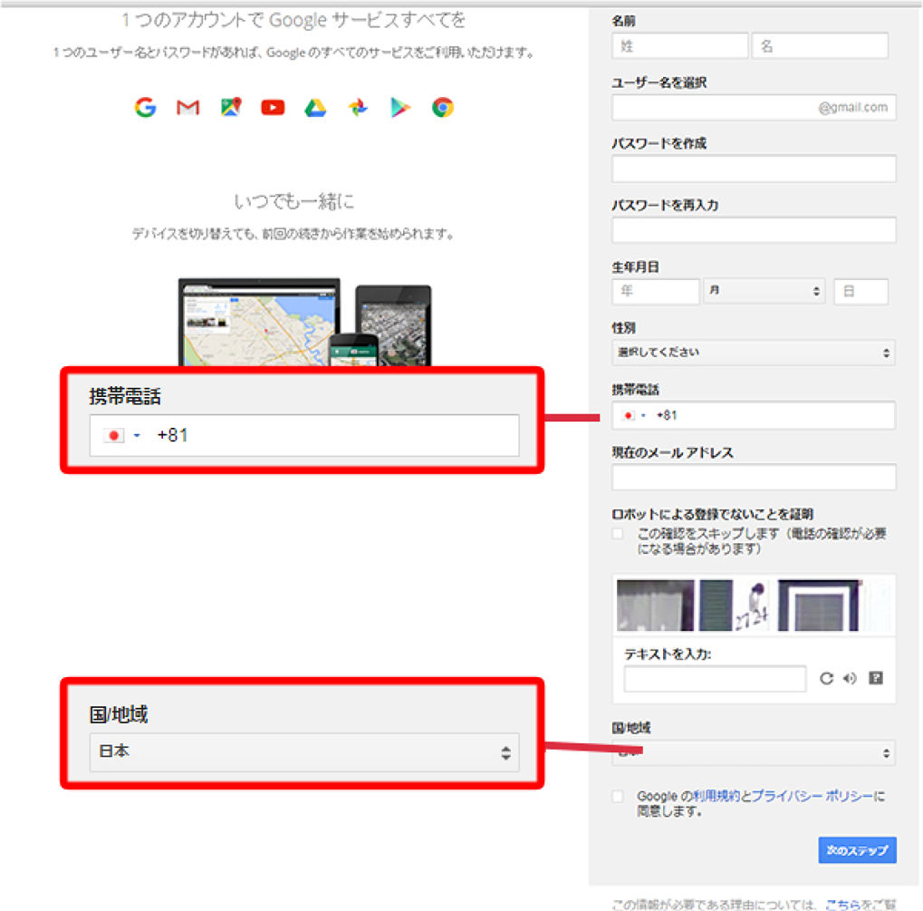Click the YouTube icon
This screenshot has height=911, width=923.
[273, 108]
